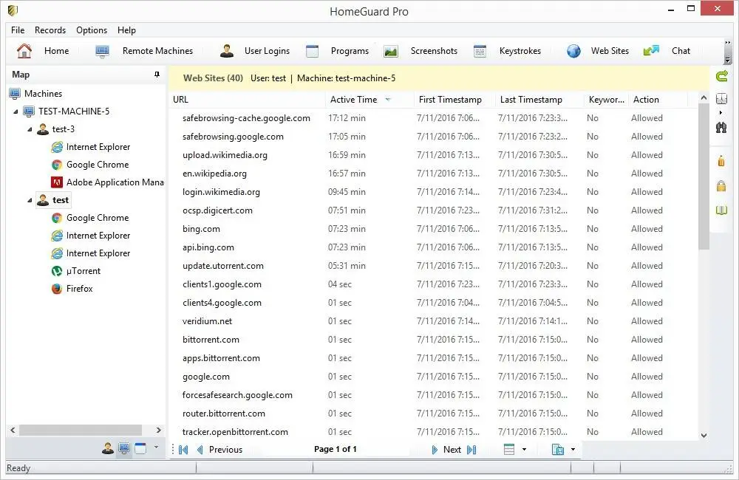The height and width of the screenshot is (480, 739).
Task: Sort by the Keyword column header
Action: (607, 100)
